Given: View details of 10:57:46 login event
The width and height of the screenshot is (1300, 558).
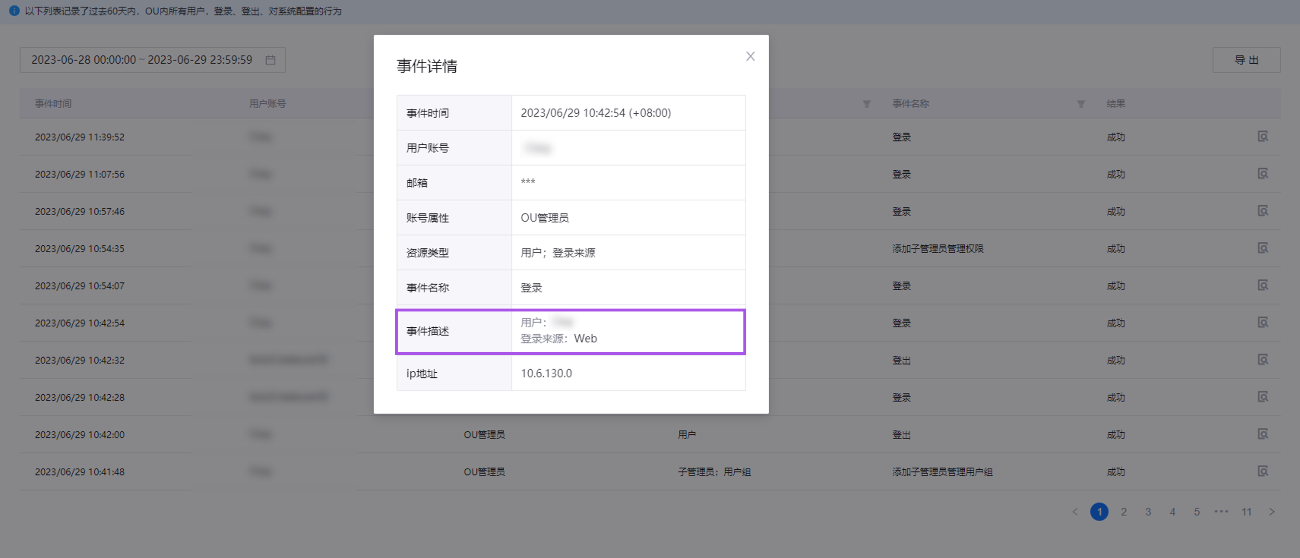Looking at the screenshot, I should (1262, 211).
